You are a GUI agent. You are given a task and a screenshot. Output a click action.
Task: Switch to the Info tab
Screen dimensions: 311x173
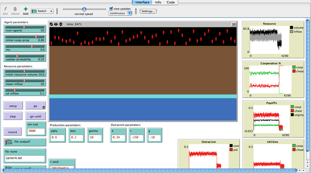tap(158, 2)
